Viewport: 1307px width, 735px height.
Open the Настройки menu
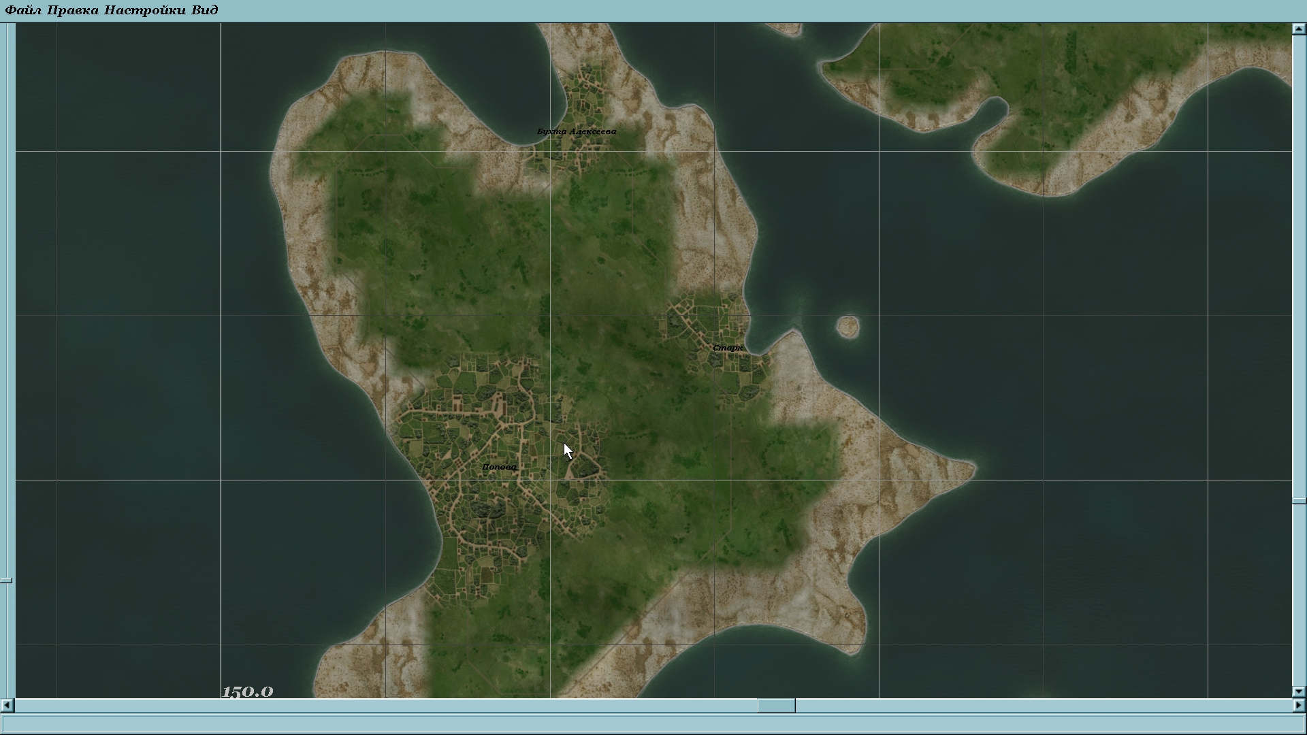pos(145,10)
